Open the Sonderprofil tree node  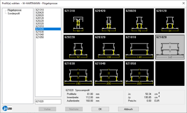click(14, 14)
